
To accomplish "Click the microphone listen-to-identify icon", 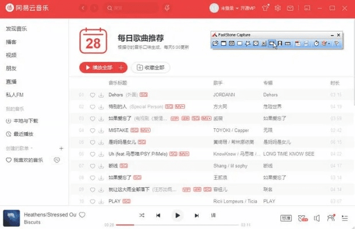I will coord(166,8).
